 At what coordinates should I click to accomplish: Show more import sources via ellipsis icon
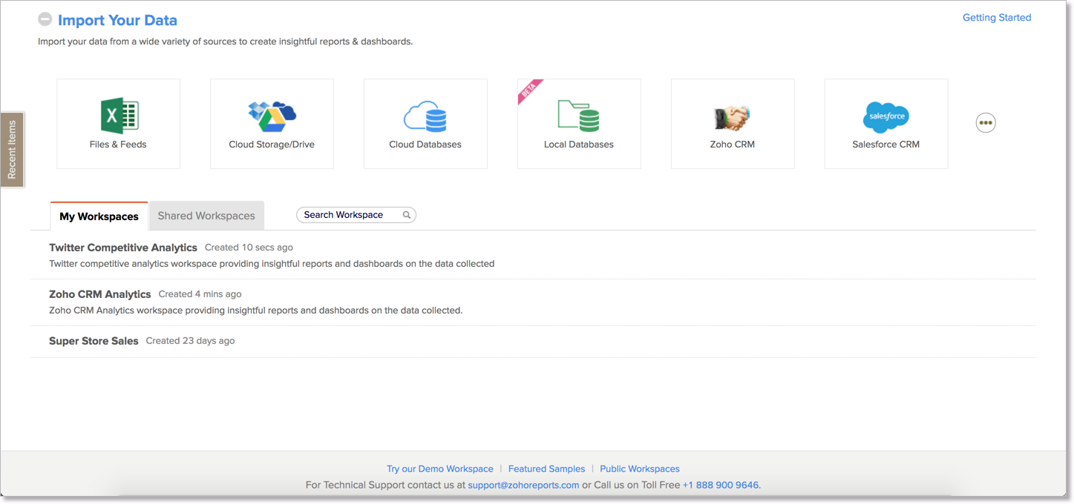985,123
